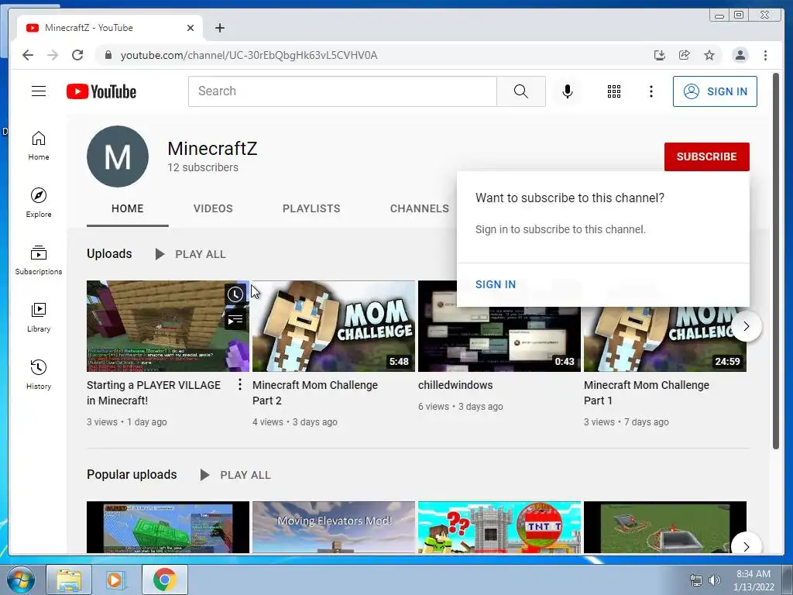Image resolution: width=793 pixels, height=595 pixels.
Task: Open YouTube settings three-dot menu
Action: coord(651,91)
